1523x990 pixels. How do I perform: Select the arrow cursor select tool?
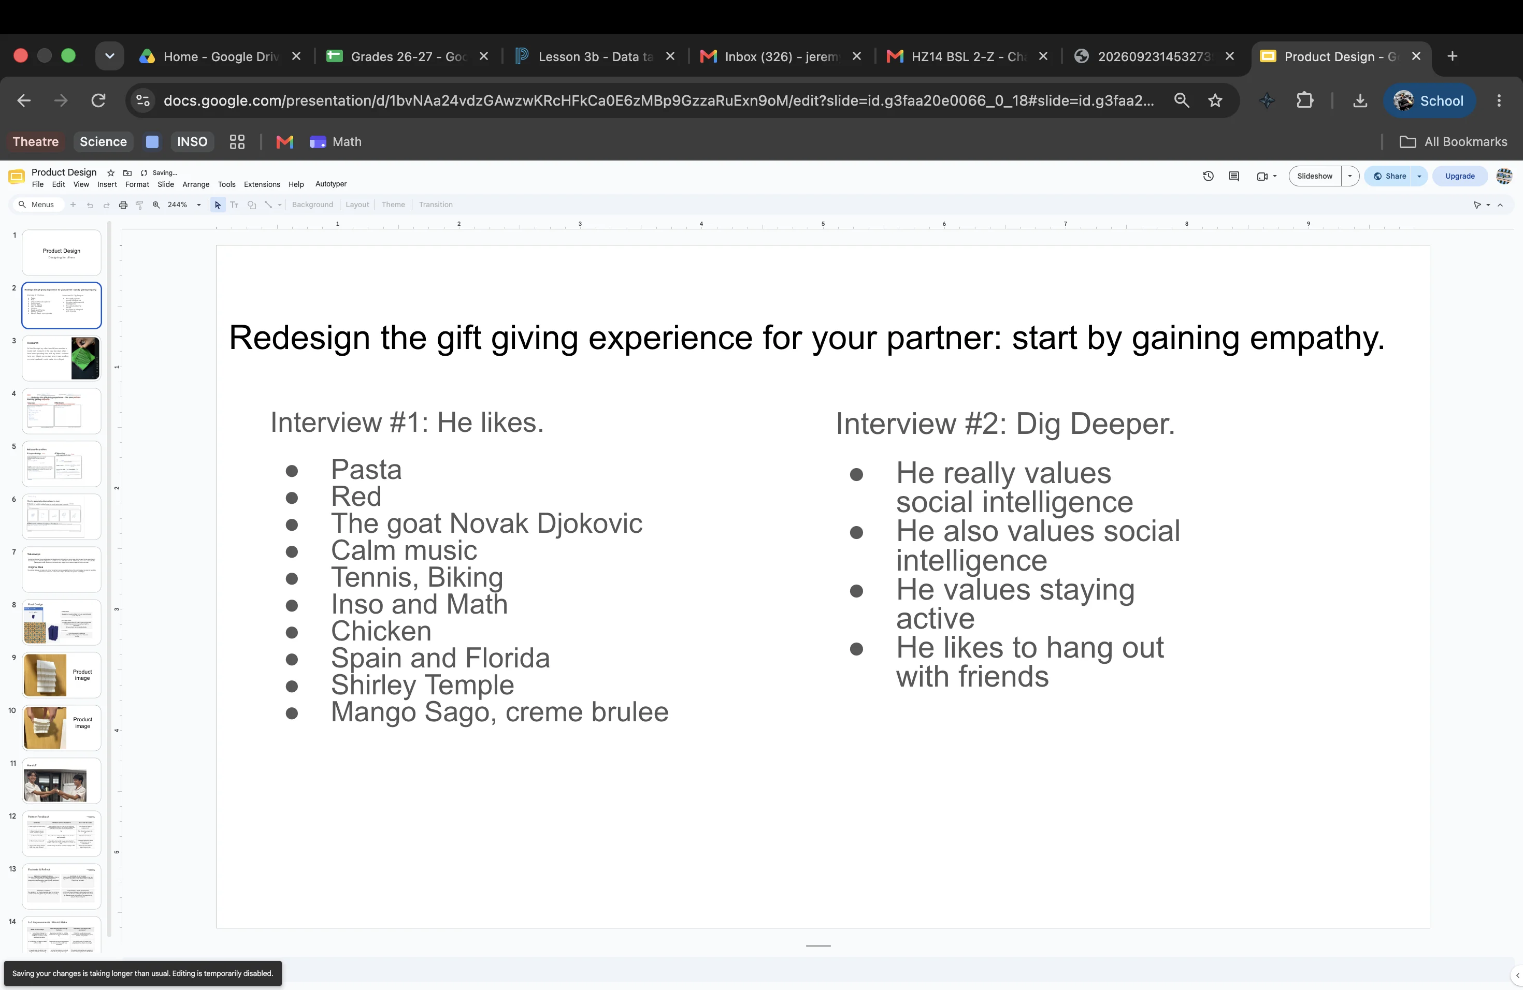(x=218, y=205)
